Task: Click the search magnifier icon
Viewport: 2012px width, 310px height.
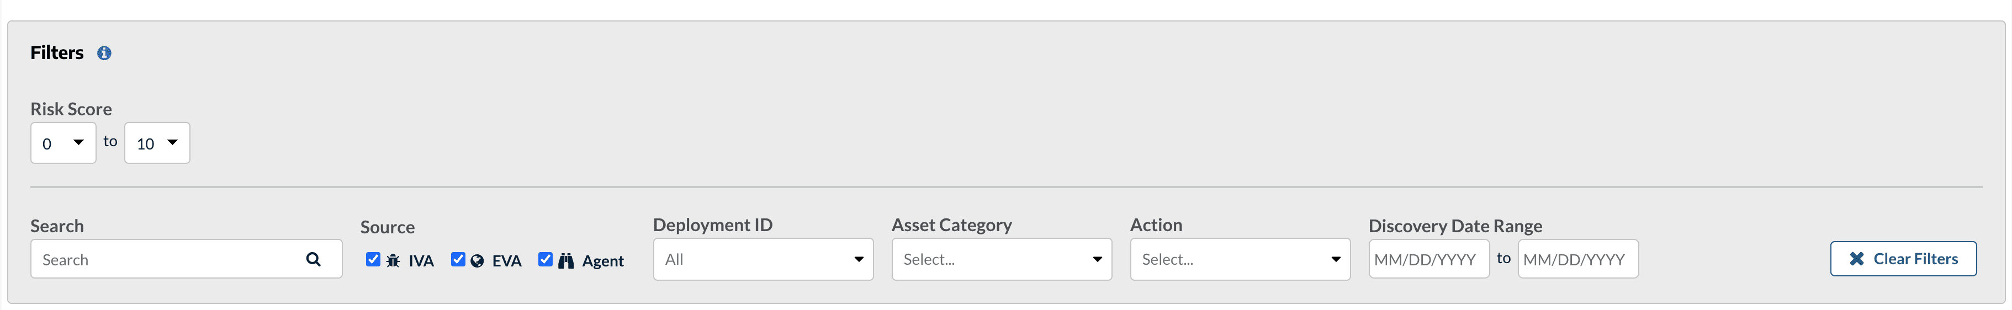Action: pyautogui.click(x=313, y=259)
